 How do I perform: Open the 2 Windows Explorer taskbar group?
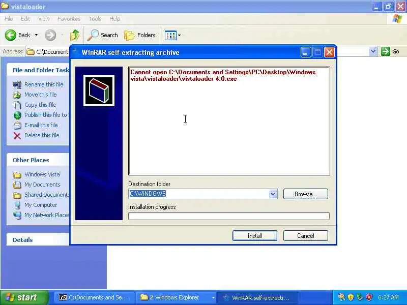point(176,297)
